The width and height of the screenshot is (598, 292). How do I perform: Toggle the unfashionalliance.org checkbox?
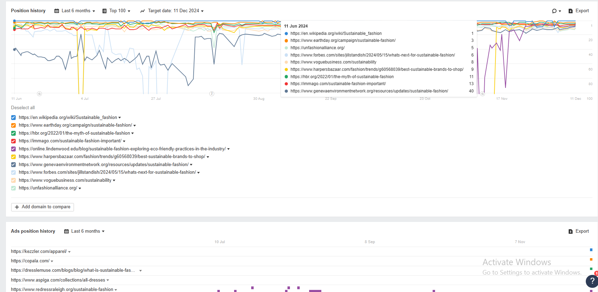tap(13, 188)
